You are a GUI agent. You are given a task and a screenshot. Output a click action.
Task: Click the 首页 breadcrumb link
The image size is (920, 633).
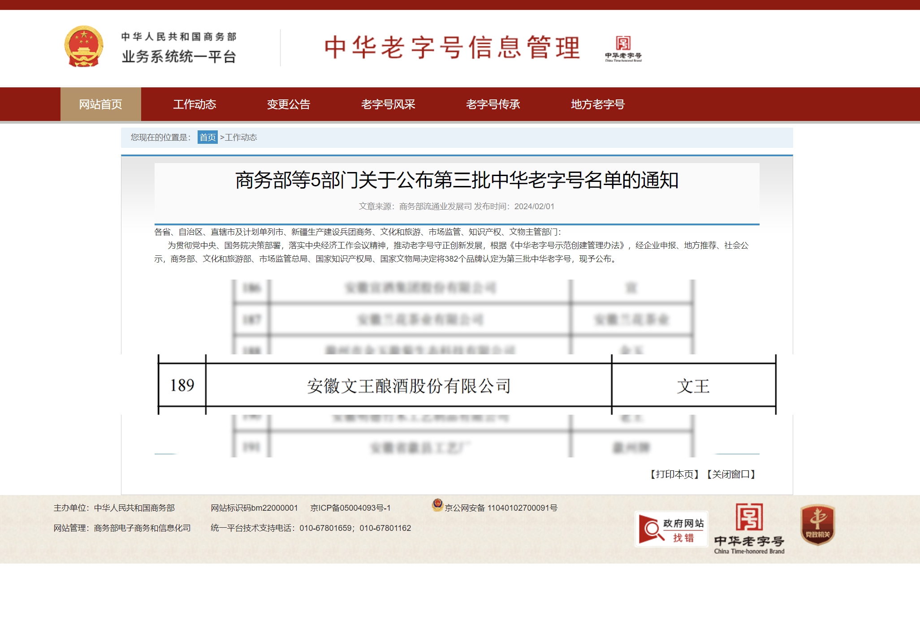[207, 138]
